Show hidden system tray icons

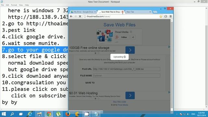pyautogui.click(x=177, y=114)
